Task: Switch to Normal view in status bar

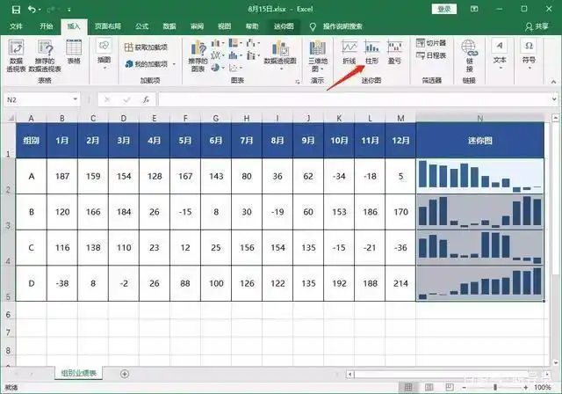Action: point(408,387)
